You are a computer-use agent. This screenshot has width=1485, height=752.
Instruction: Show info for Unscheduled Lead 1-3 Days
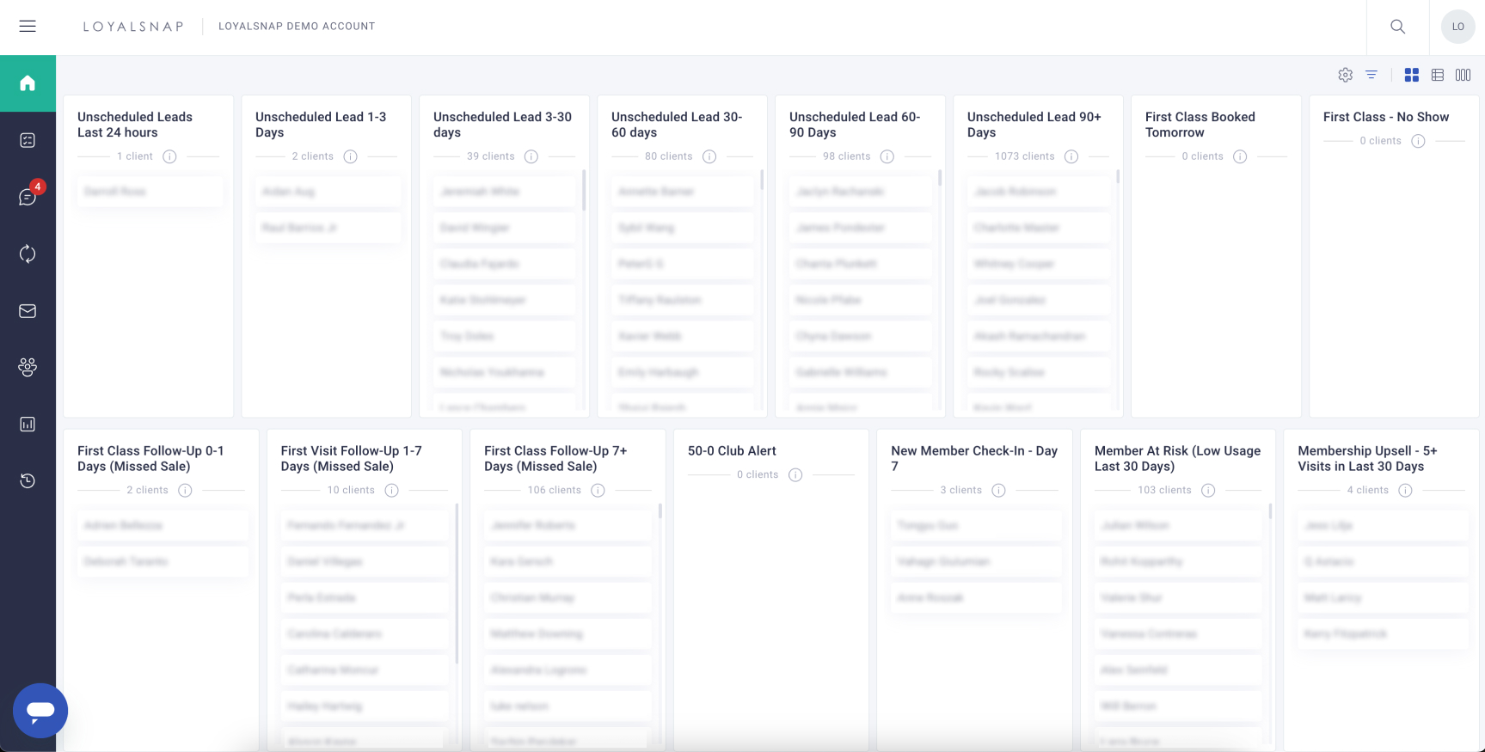pos(350,156)
